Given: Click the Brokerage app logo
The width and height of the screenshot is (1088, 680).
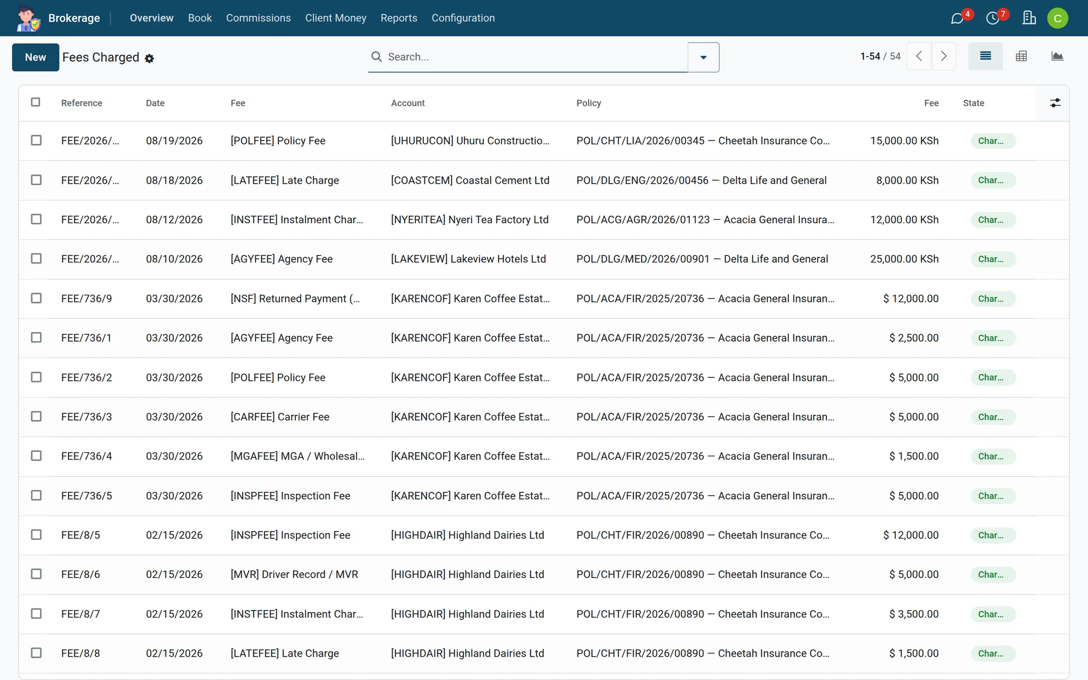Looking at the screenshot, I should 28,18.
